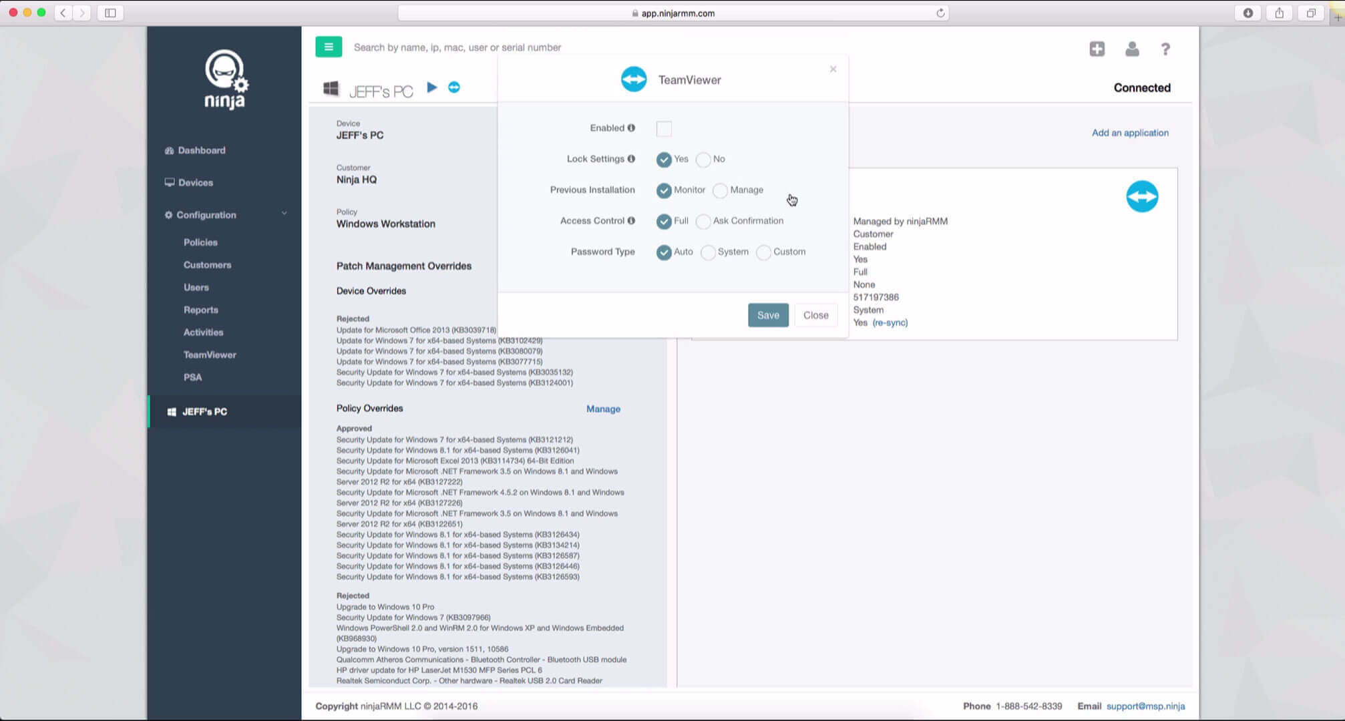This screenshot has height=721, width=1345.
Task: Close the TeamViewer dialog with X
Action: (833, 69)
